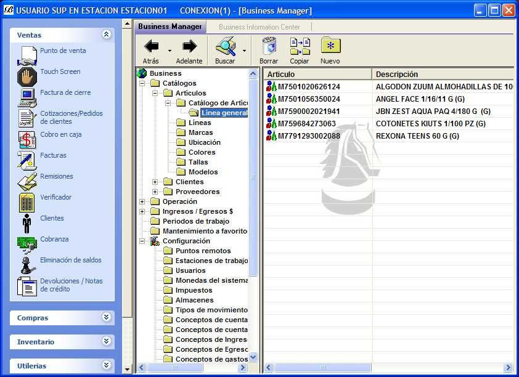Click tree panel horizontal scroll-right arrow

[x=243, y=367]
